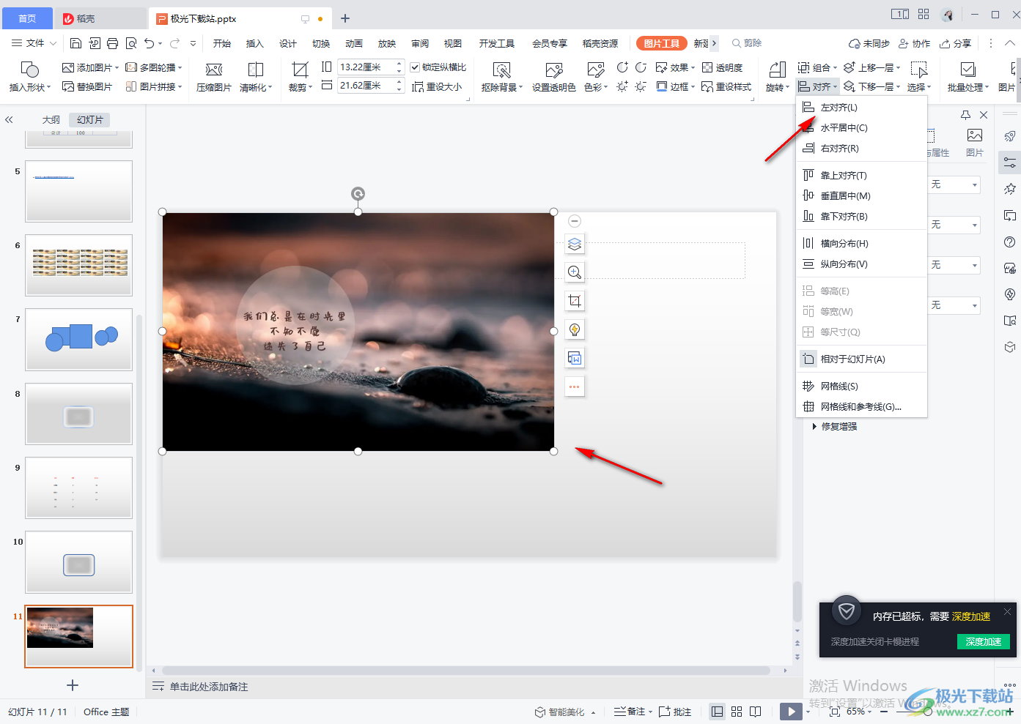Image resolution: width=1021 pixels, height=724 pixels.
Task: Open Add Picture (添加图片) dropdown
Action: coord(91,67)
